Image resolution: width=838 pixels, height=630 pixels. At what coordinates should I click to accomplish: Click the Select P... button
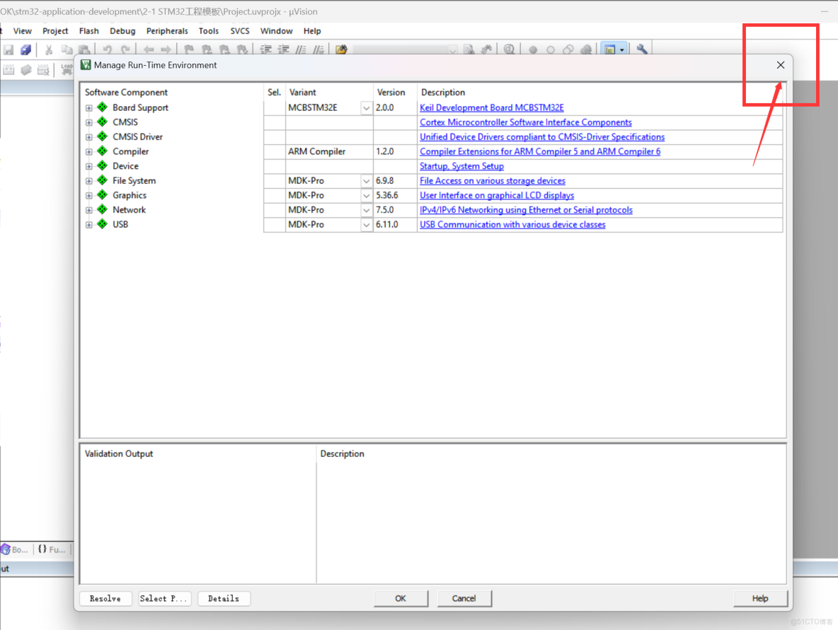[x=163, y=598]
